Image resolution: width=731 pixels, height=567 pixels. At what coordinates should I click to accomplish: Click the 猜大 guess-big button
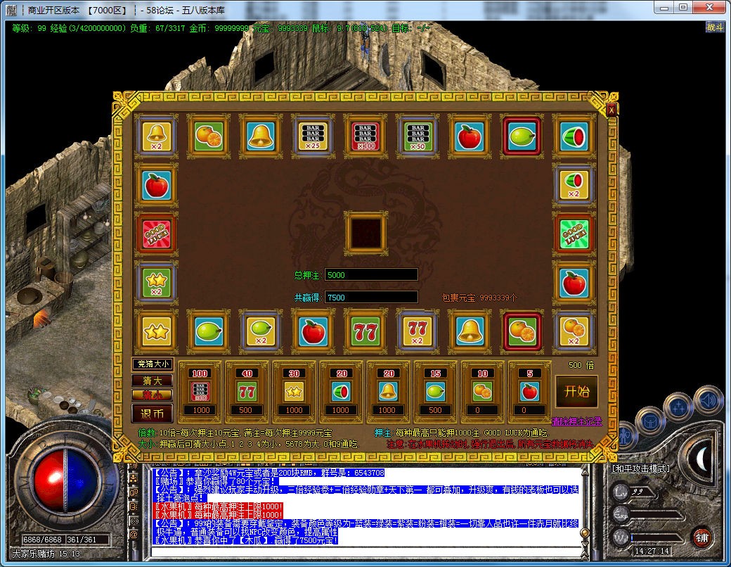click(152, 381)
